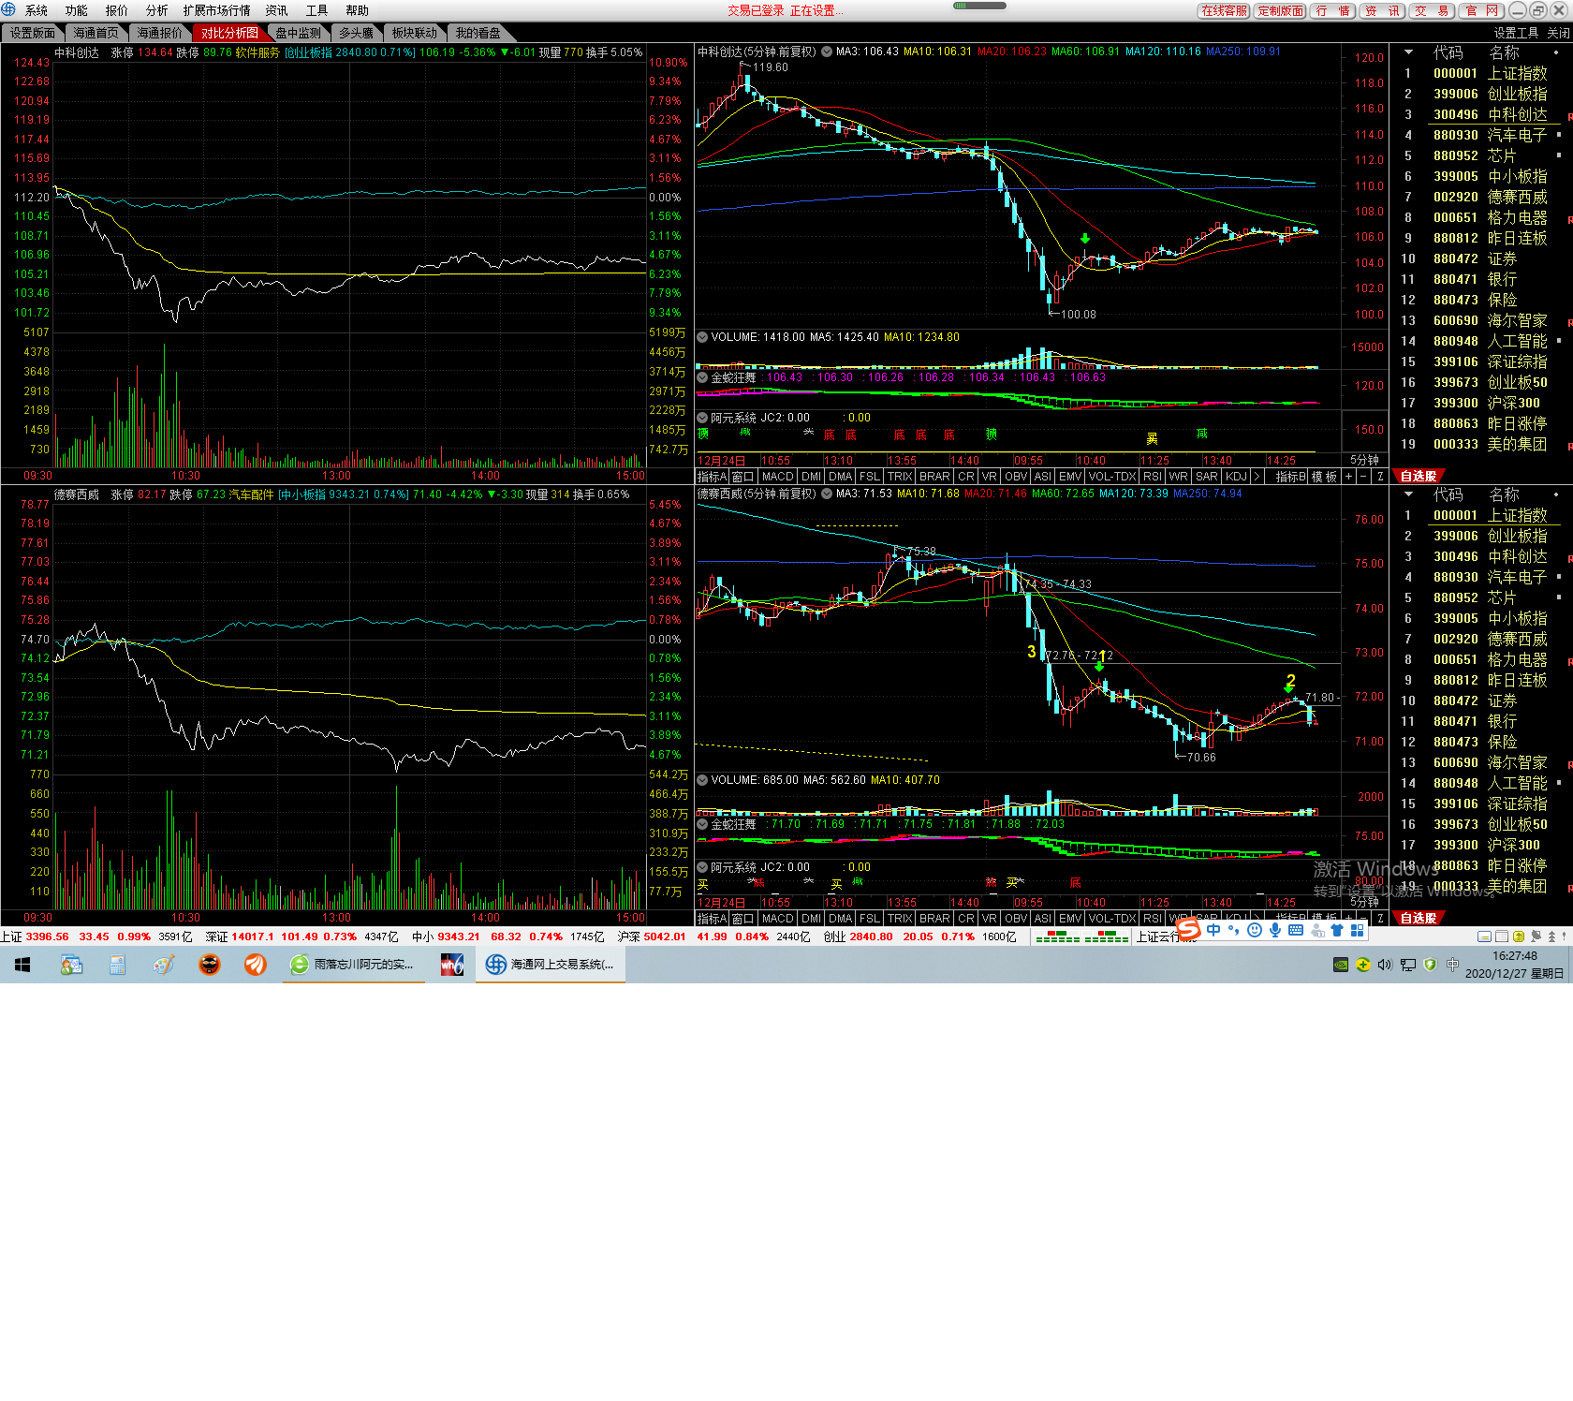
Task: Open dropdown next to 中科创达 chart title
Action: point(827,52)
